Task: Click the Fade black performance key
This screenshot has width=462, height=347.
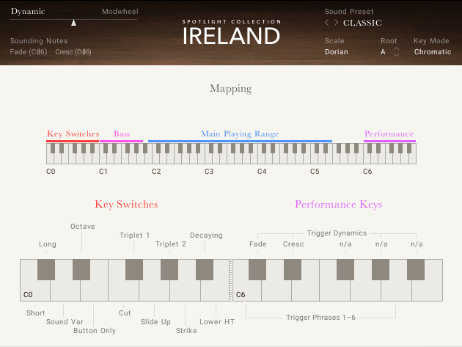Action: pyautogui.click(x=257, y=269)
